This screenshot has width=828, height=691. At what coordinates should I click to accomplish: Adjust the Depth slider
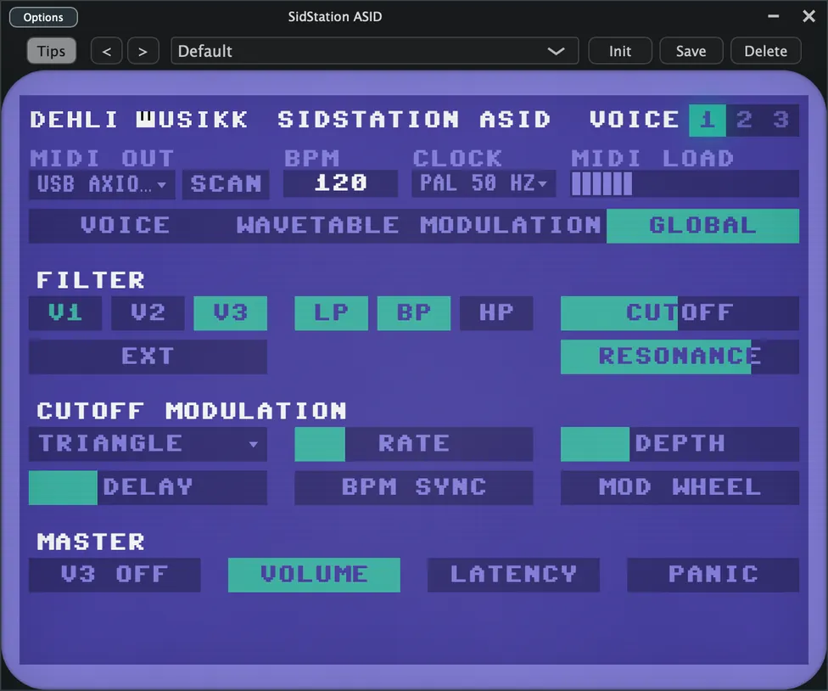(680, 444)
